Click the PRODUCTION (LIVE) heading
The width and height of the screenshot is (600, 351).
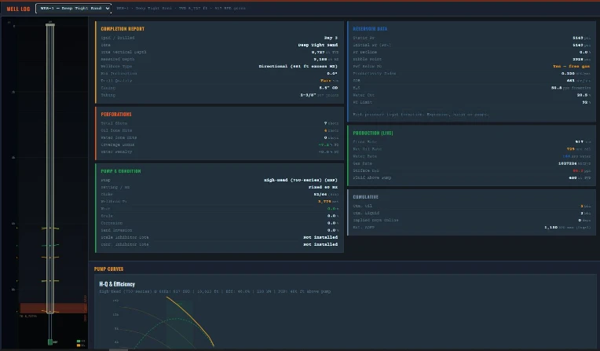pyautogui.click(x=373, y=133)
